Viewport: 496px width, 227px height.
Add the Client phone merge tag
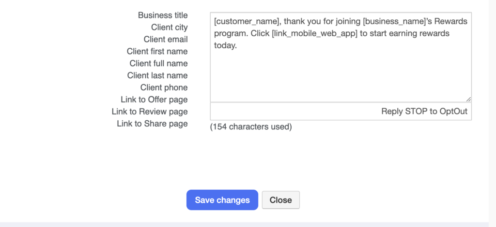click(164, 88)
